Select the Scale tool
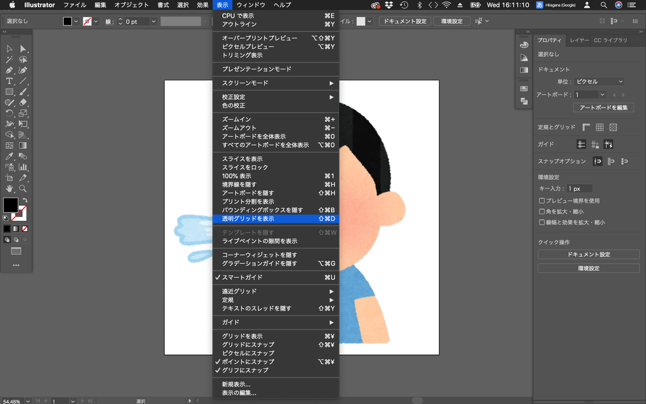Screen dimensions: 646x404 23,113
